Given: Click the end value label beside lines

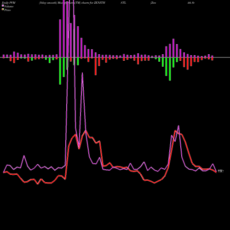Looking at the screenshot, I should pos(221,171).
